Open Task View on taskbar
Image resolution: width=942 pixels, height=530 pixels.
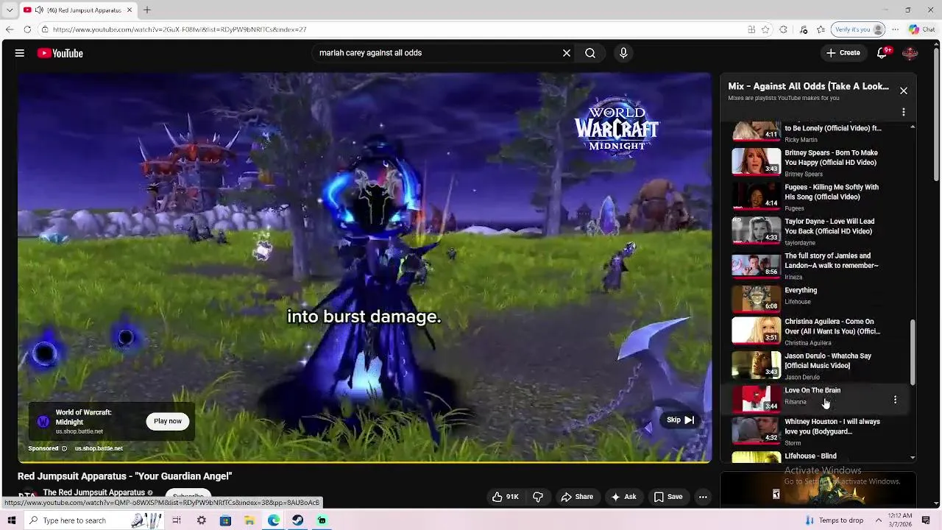tap(177, 520)
